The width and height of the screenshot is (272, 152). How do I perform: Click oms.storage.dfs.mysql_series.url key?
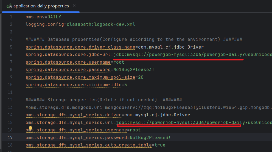pos(69,123)
